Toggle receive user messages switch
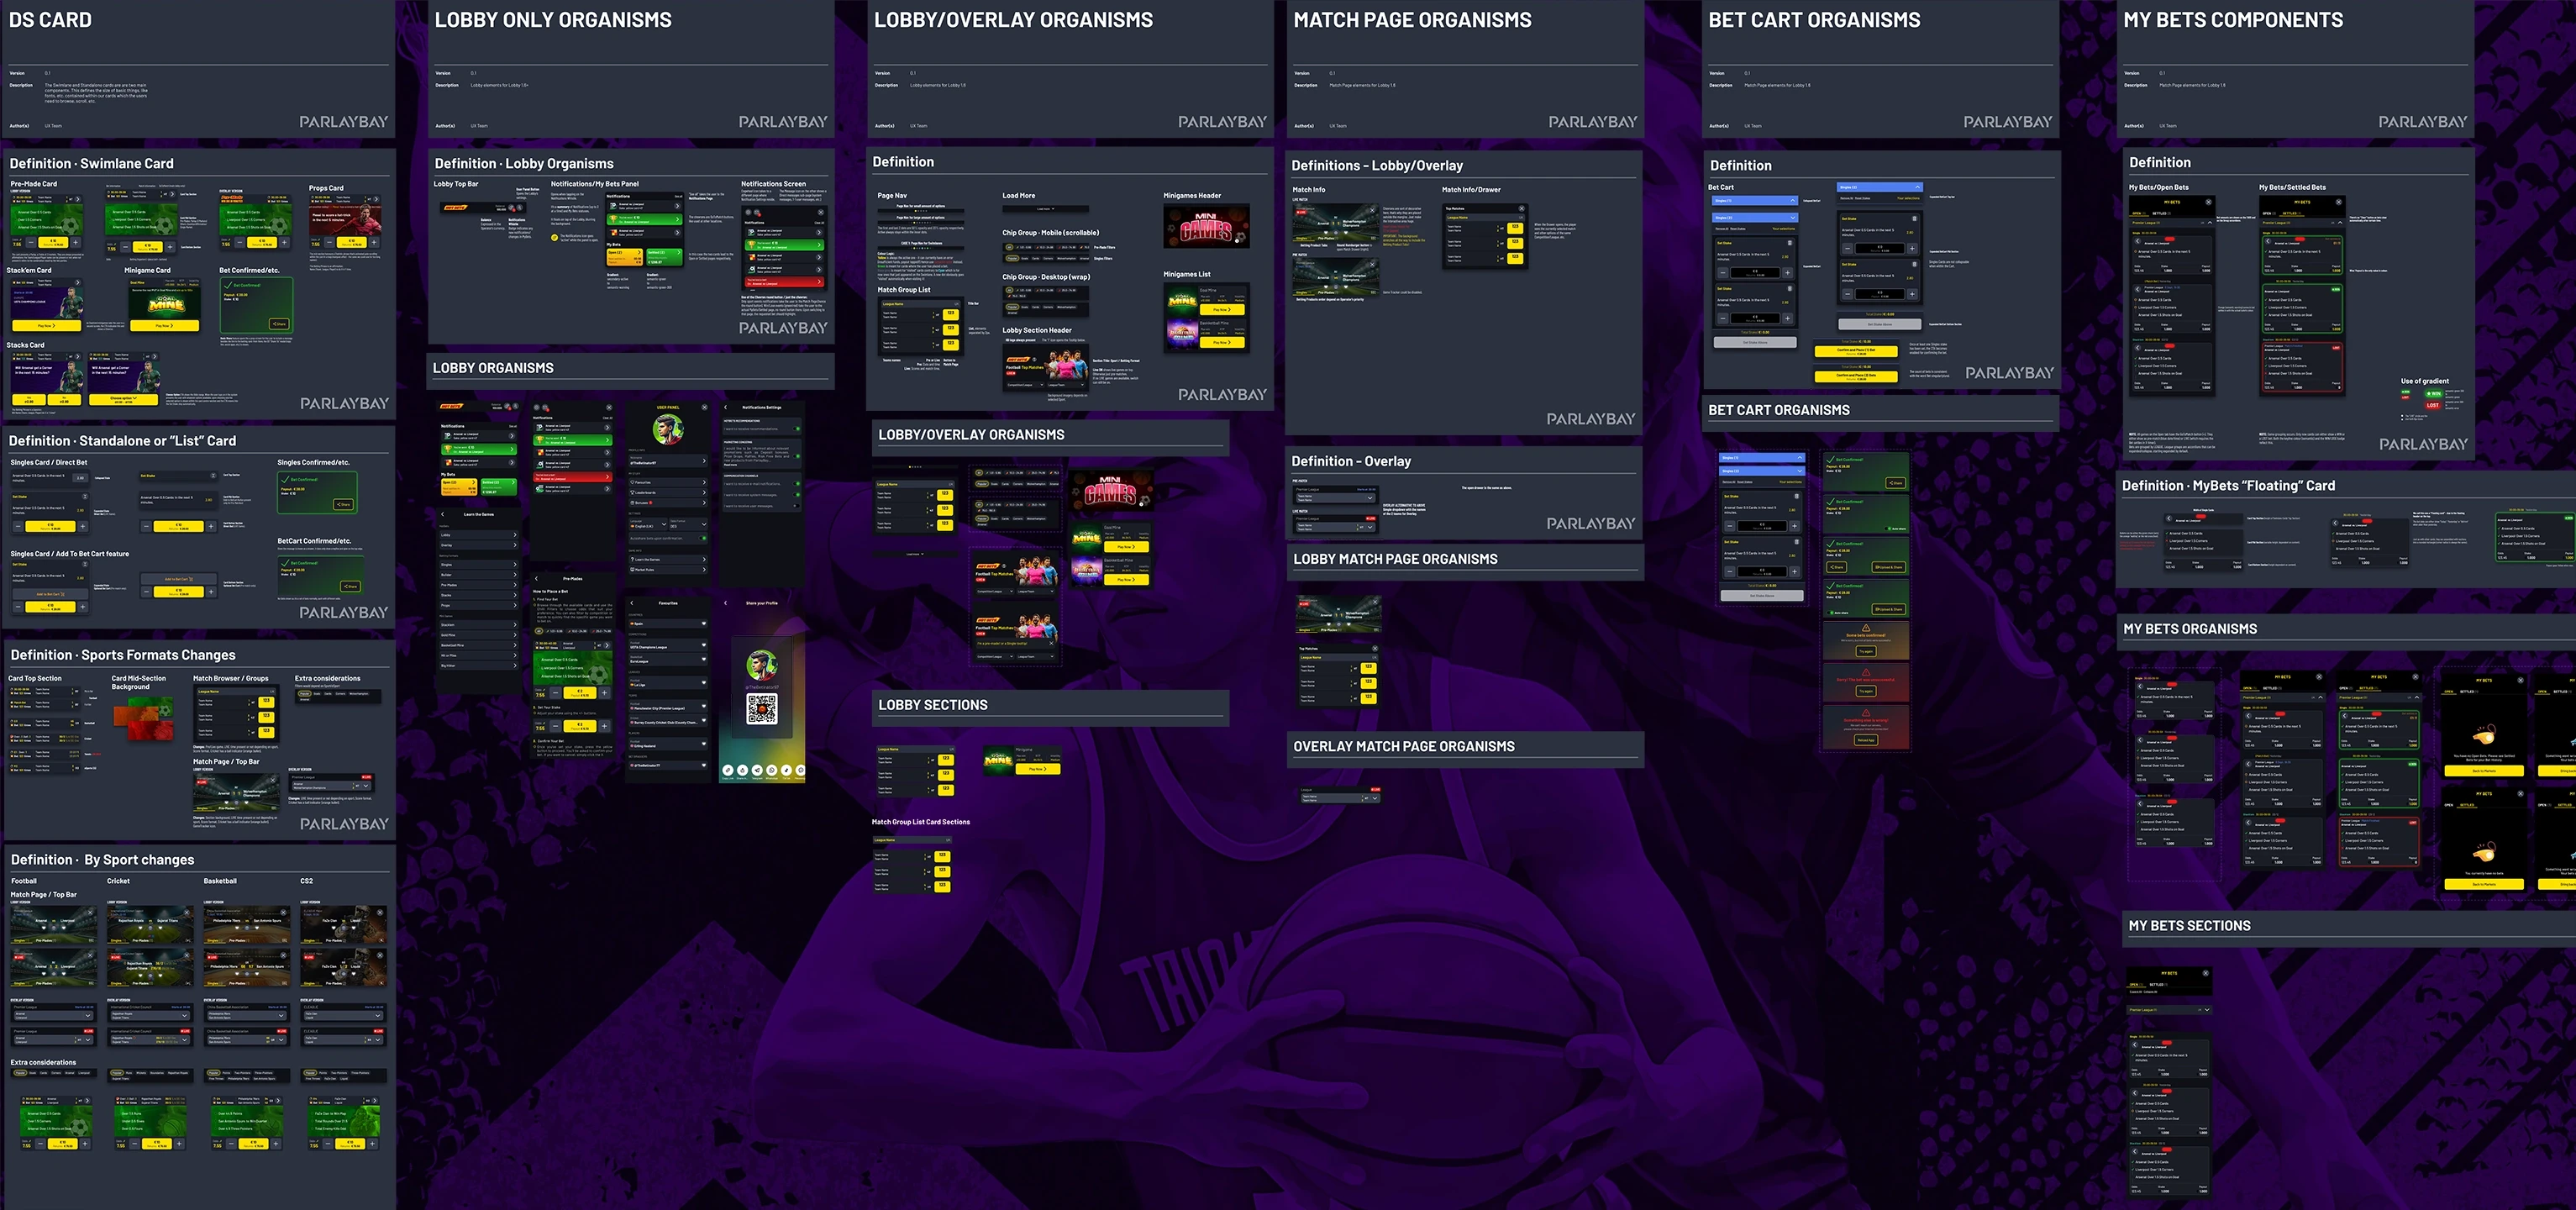The width and height of the screenshot is (2576, 1210). (x=797, y=506)
